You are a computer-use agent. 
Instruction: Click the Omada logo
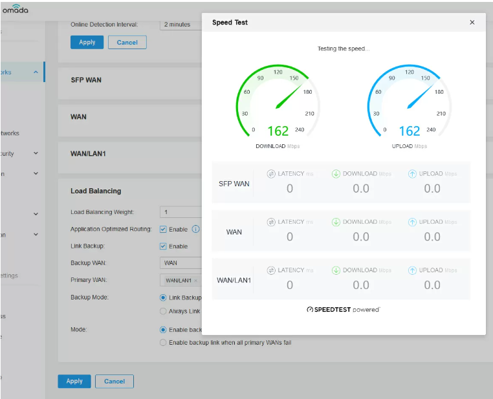(14, 9)
